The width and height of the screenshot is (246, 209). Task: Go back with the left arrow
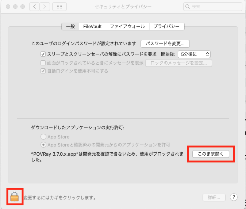(34, 7)
